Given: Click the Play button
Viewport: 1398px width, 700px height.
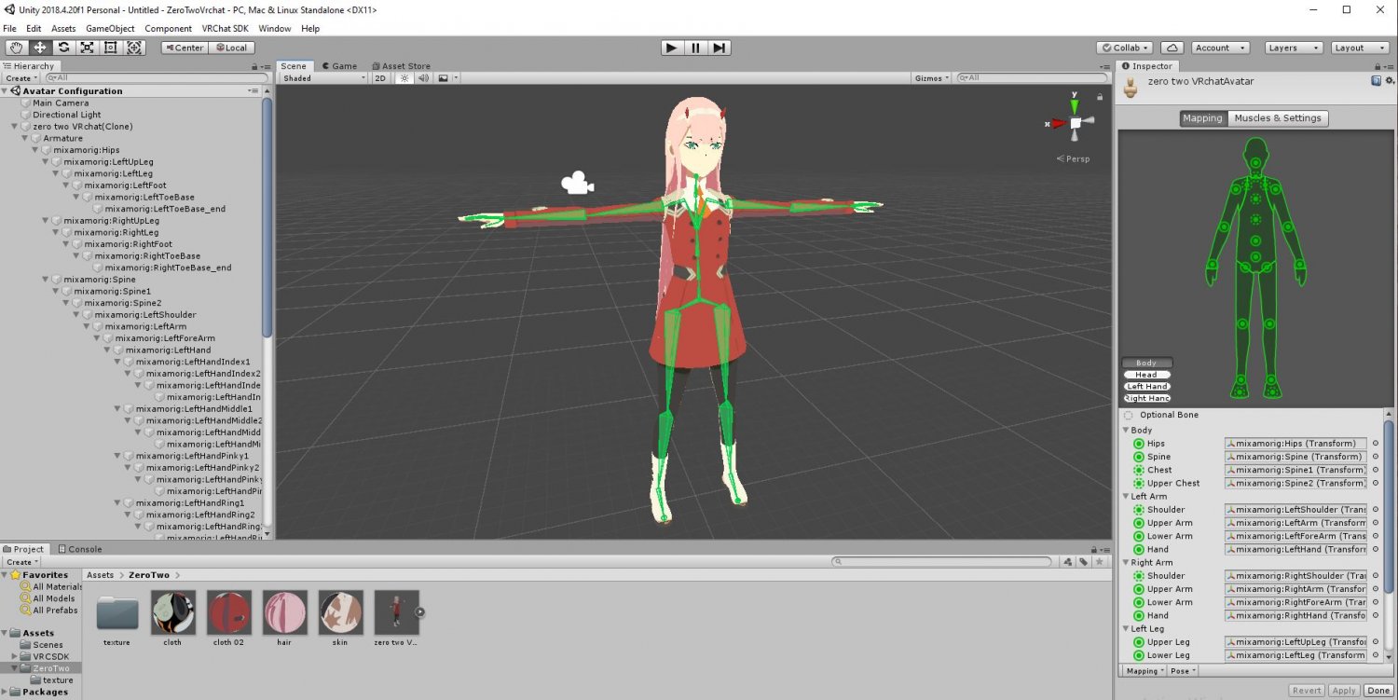Looking at the screenshot, I should [671, 48].
